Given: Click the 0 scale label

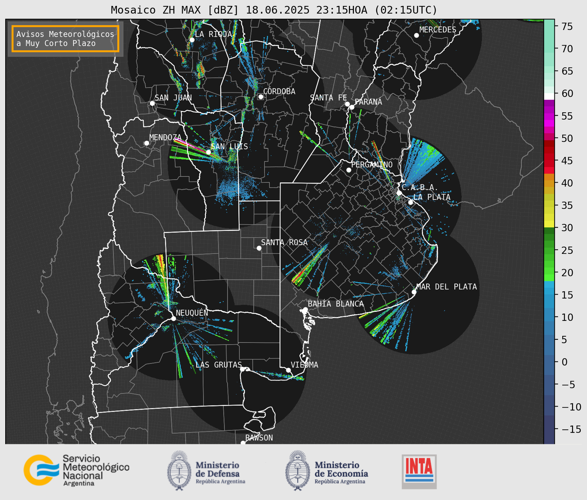Looking at the screenshot, I should tap(564, 362).
